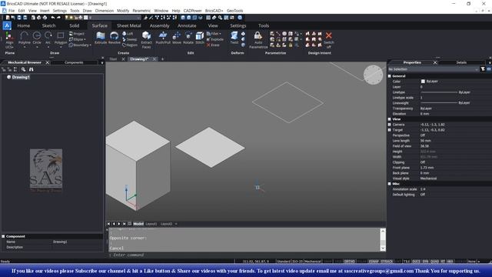This screenshot has height=277, width=492.
Task: Click the Lineweight ByLayer line preview
Action: (439, 102)
